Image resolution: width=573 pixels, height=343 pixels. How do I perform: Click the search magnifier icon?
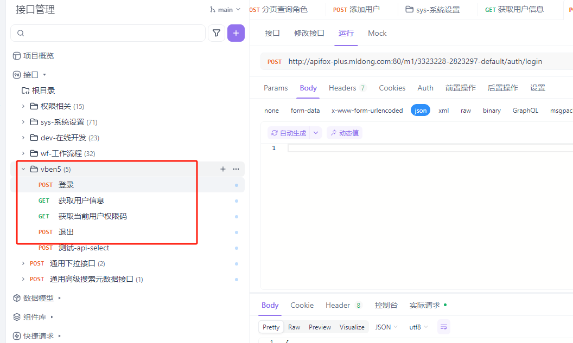coord(21,33)
